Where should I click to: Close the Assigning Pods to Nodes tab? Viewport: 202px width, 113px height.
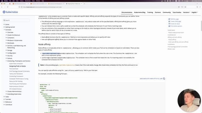(81, 4)
